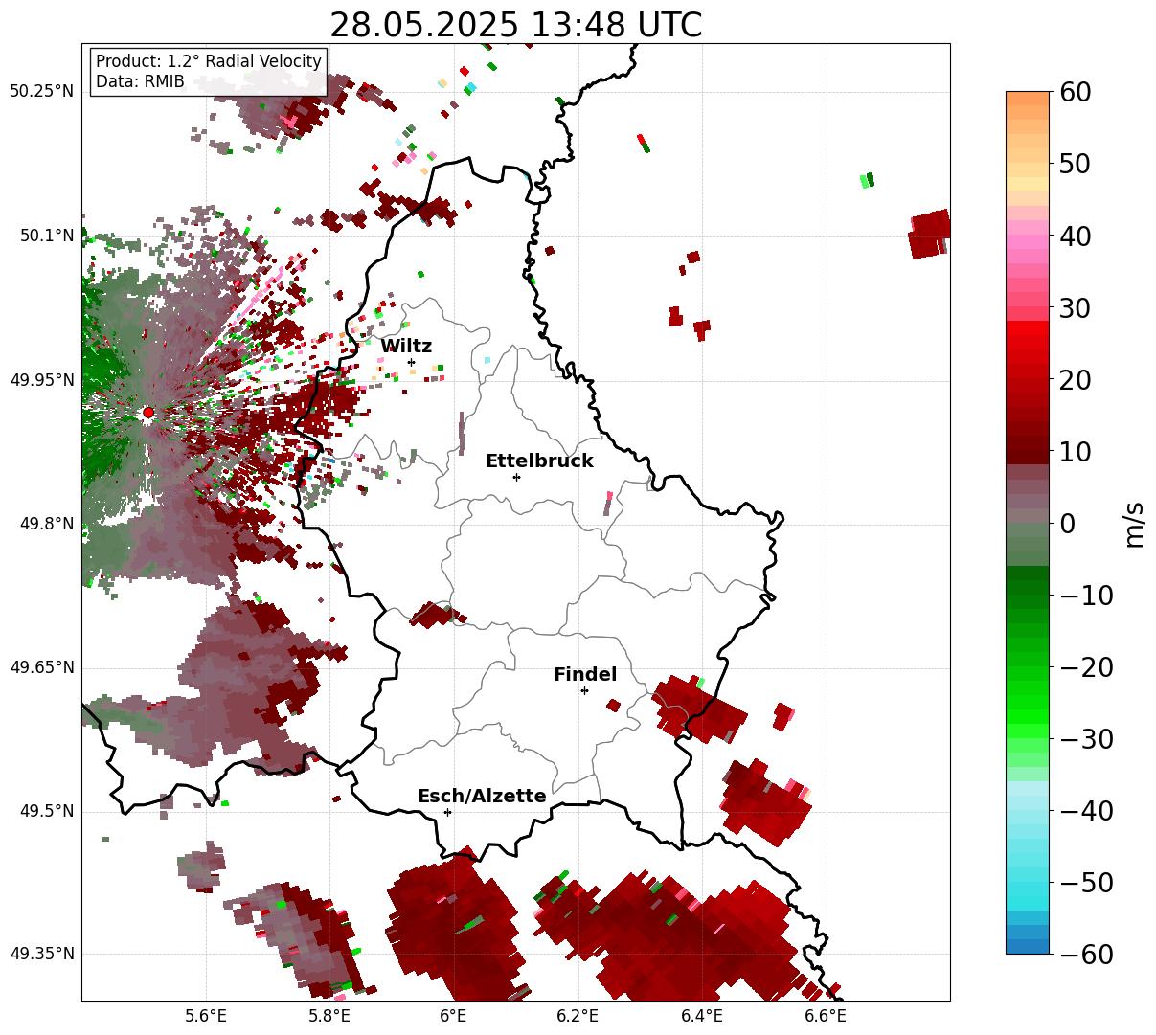Click the m/s colorbar unit label

[x=1135, y=523]
